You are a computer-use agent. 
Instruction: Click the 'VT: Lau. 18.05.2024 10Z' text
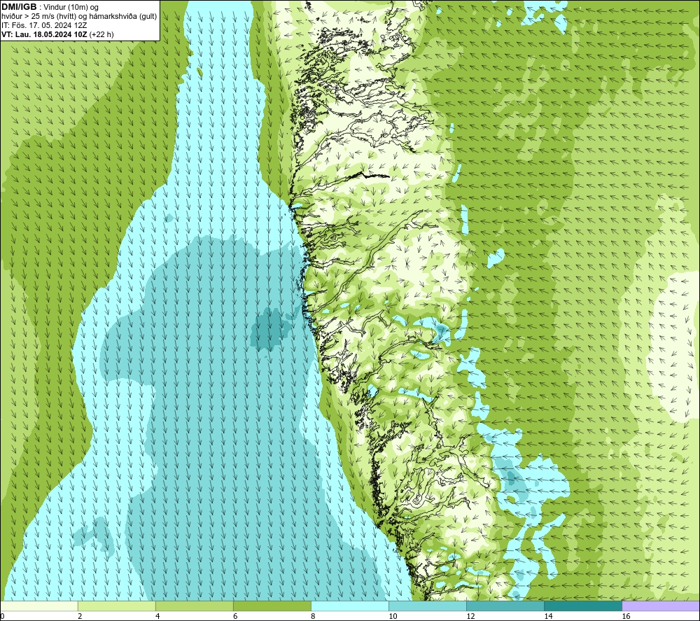point(44,34)
